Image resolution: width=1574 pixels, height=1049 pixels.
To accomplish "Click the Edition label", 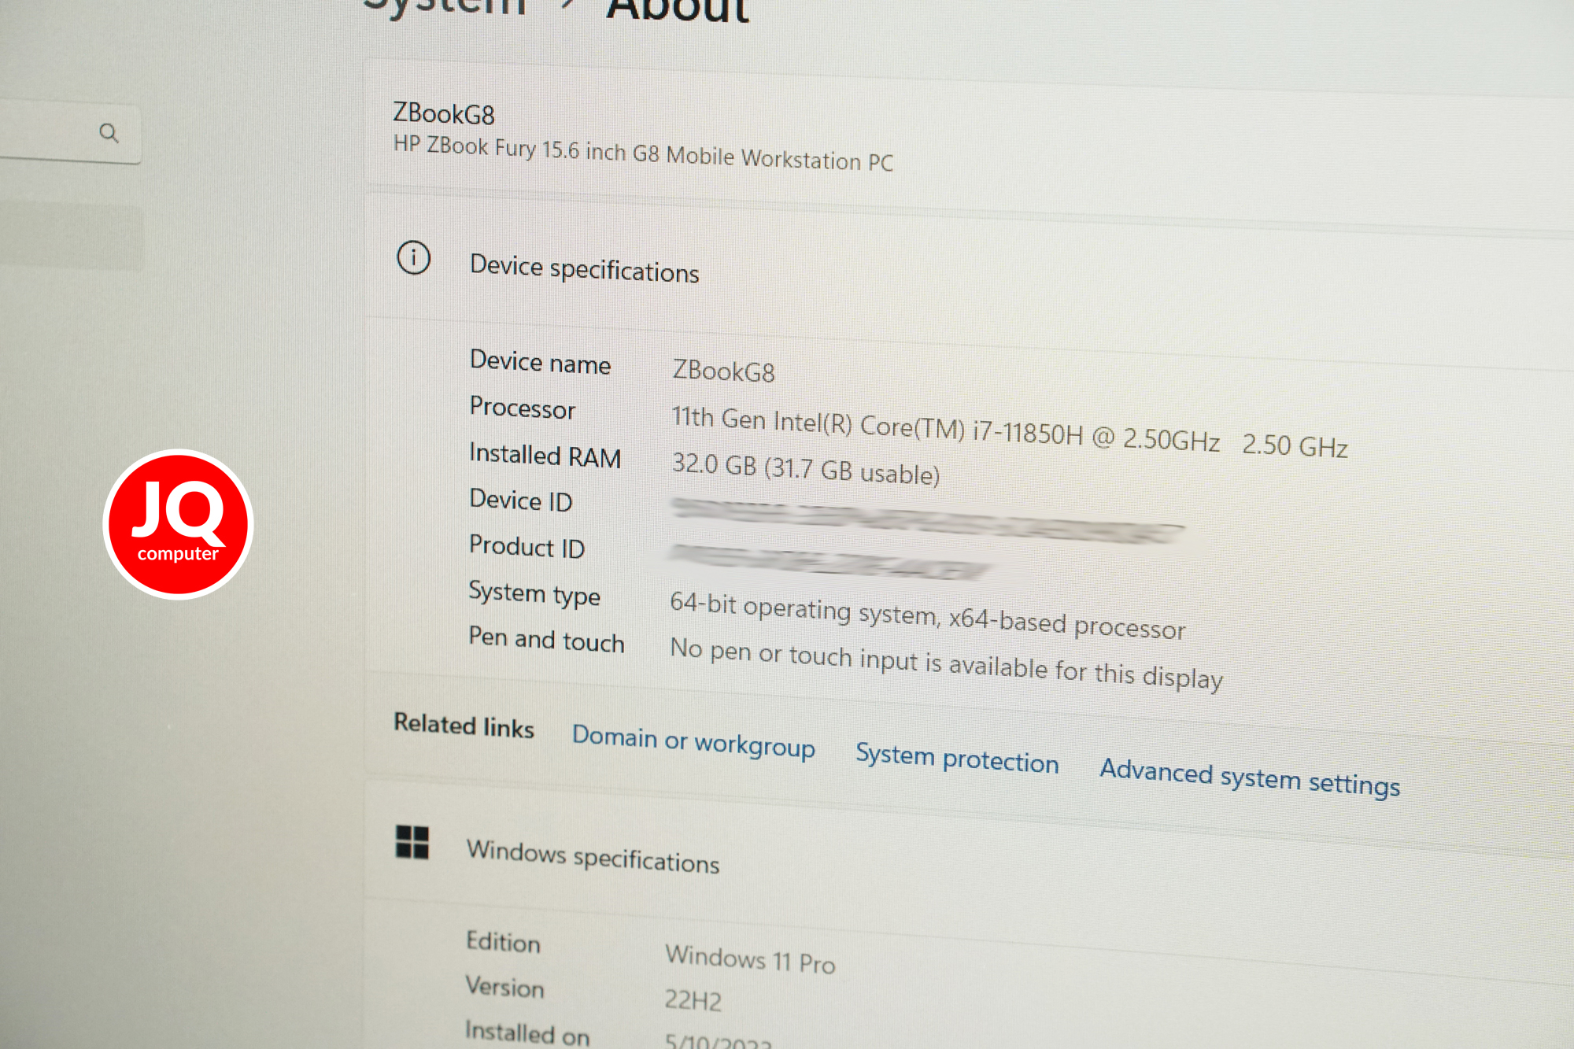I will (503, 942).
